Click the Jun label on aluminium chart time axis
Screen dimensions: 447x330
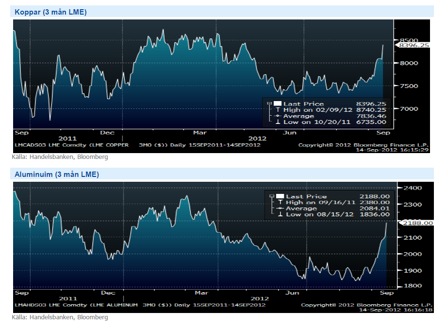tap(292, 293)
